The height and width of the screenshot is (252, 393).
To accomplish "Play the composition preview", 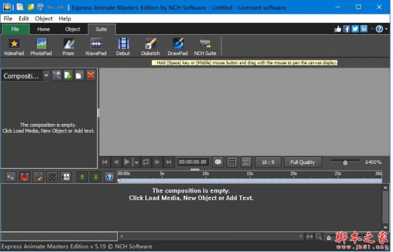I will (127, 162).
